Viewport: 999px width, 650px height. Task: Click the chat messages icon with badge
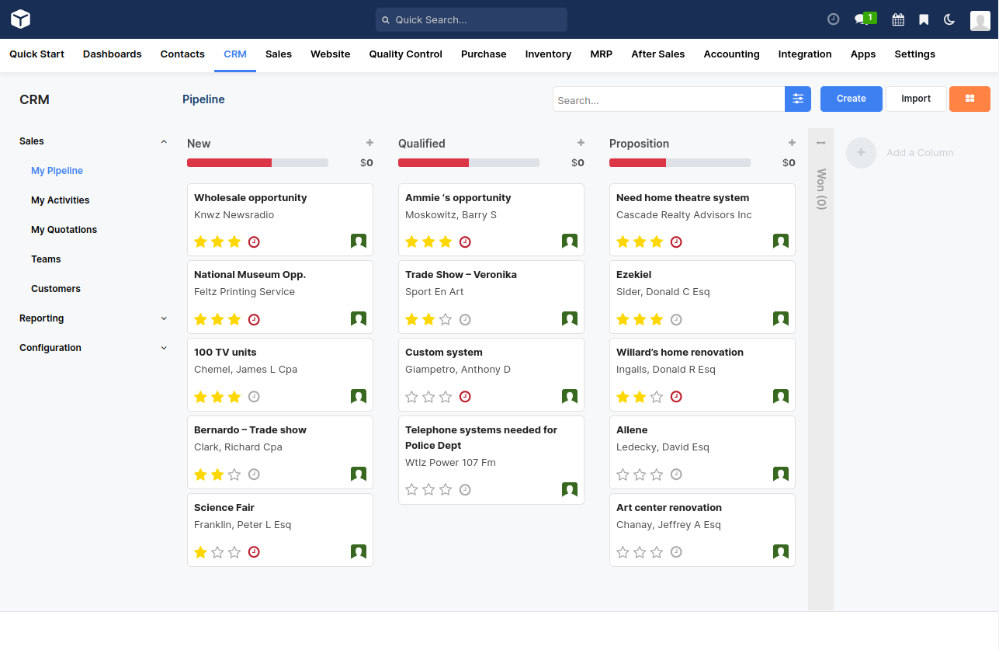pos(862,19)
